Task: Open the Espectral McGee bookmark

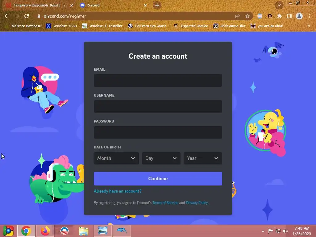Action: tap(191, 26)
